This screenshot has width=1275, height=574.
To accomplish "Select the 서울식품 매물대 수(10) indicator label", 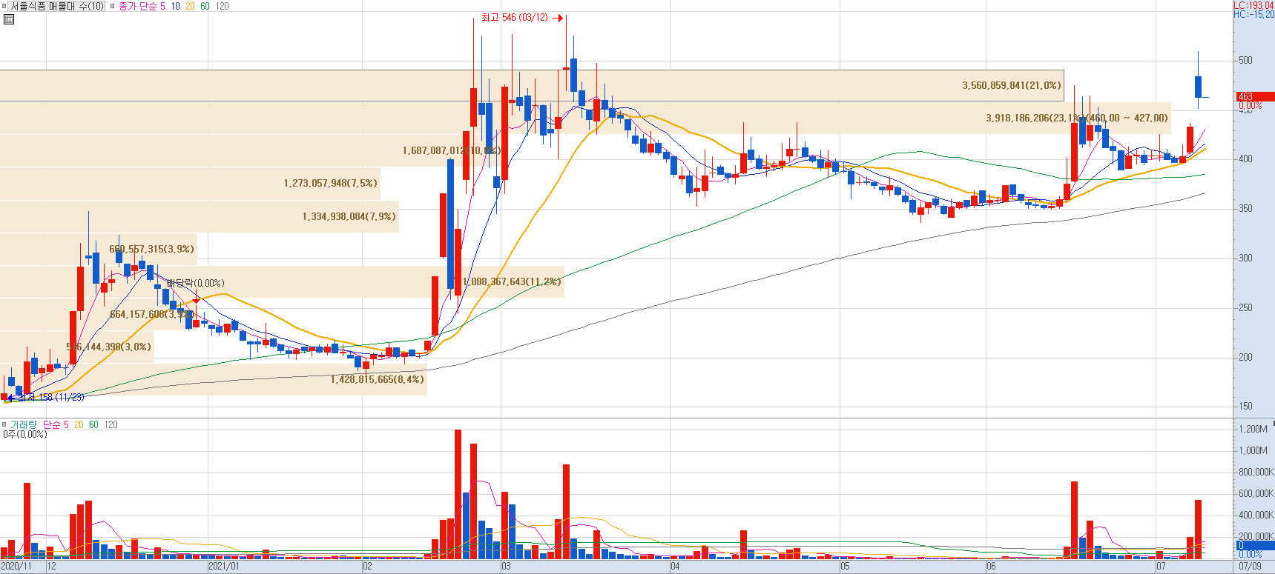I will click(57, 6).
